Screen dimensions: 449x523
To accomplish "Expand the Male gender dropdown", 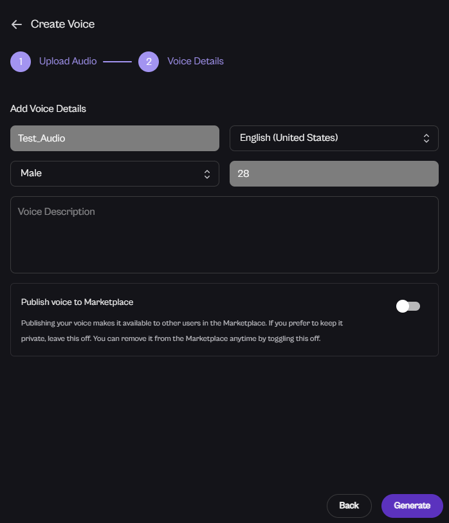I will [109, 174].
